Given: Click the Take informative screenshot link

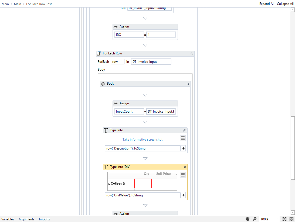Looking at the screenshot, I should click(x=143, y=139).
